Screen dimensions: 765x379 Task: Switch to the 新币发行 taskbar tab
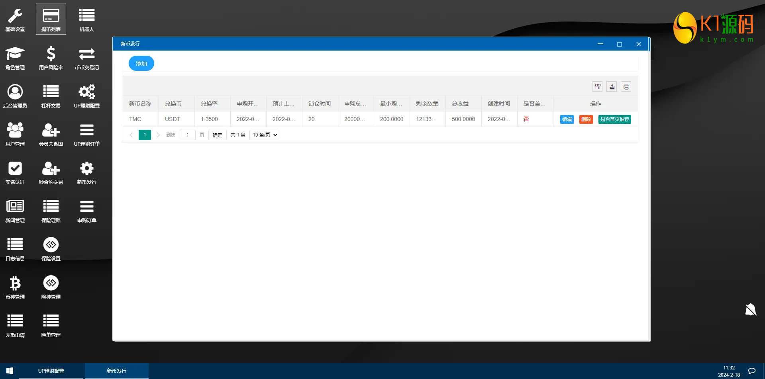(x=117, y=371)
